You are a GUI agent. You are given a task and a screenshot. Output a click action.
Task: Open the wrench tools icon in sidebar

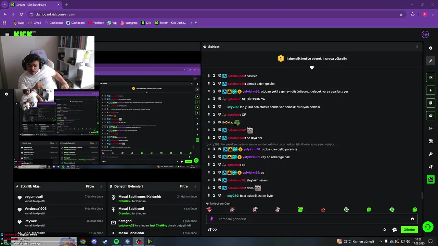point(430,154)
